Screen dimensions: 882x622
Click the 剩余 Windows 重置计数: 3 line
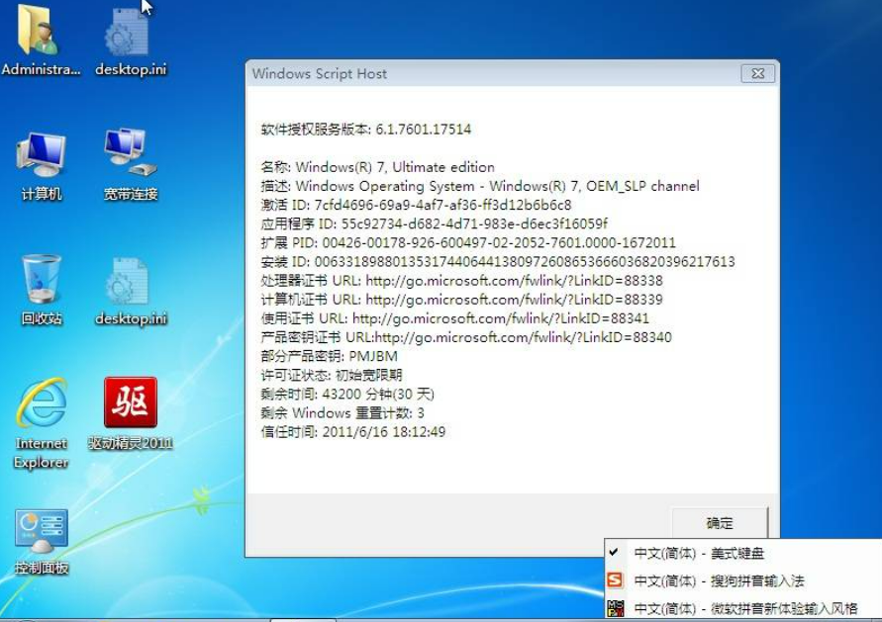point(343,413)
